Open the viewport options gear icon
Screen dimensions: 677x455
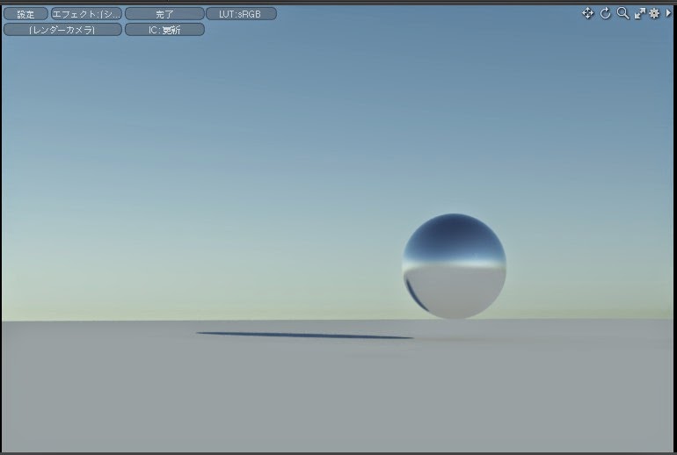point(654,13)
